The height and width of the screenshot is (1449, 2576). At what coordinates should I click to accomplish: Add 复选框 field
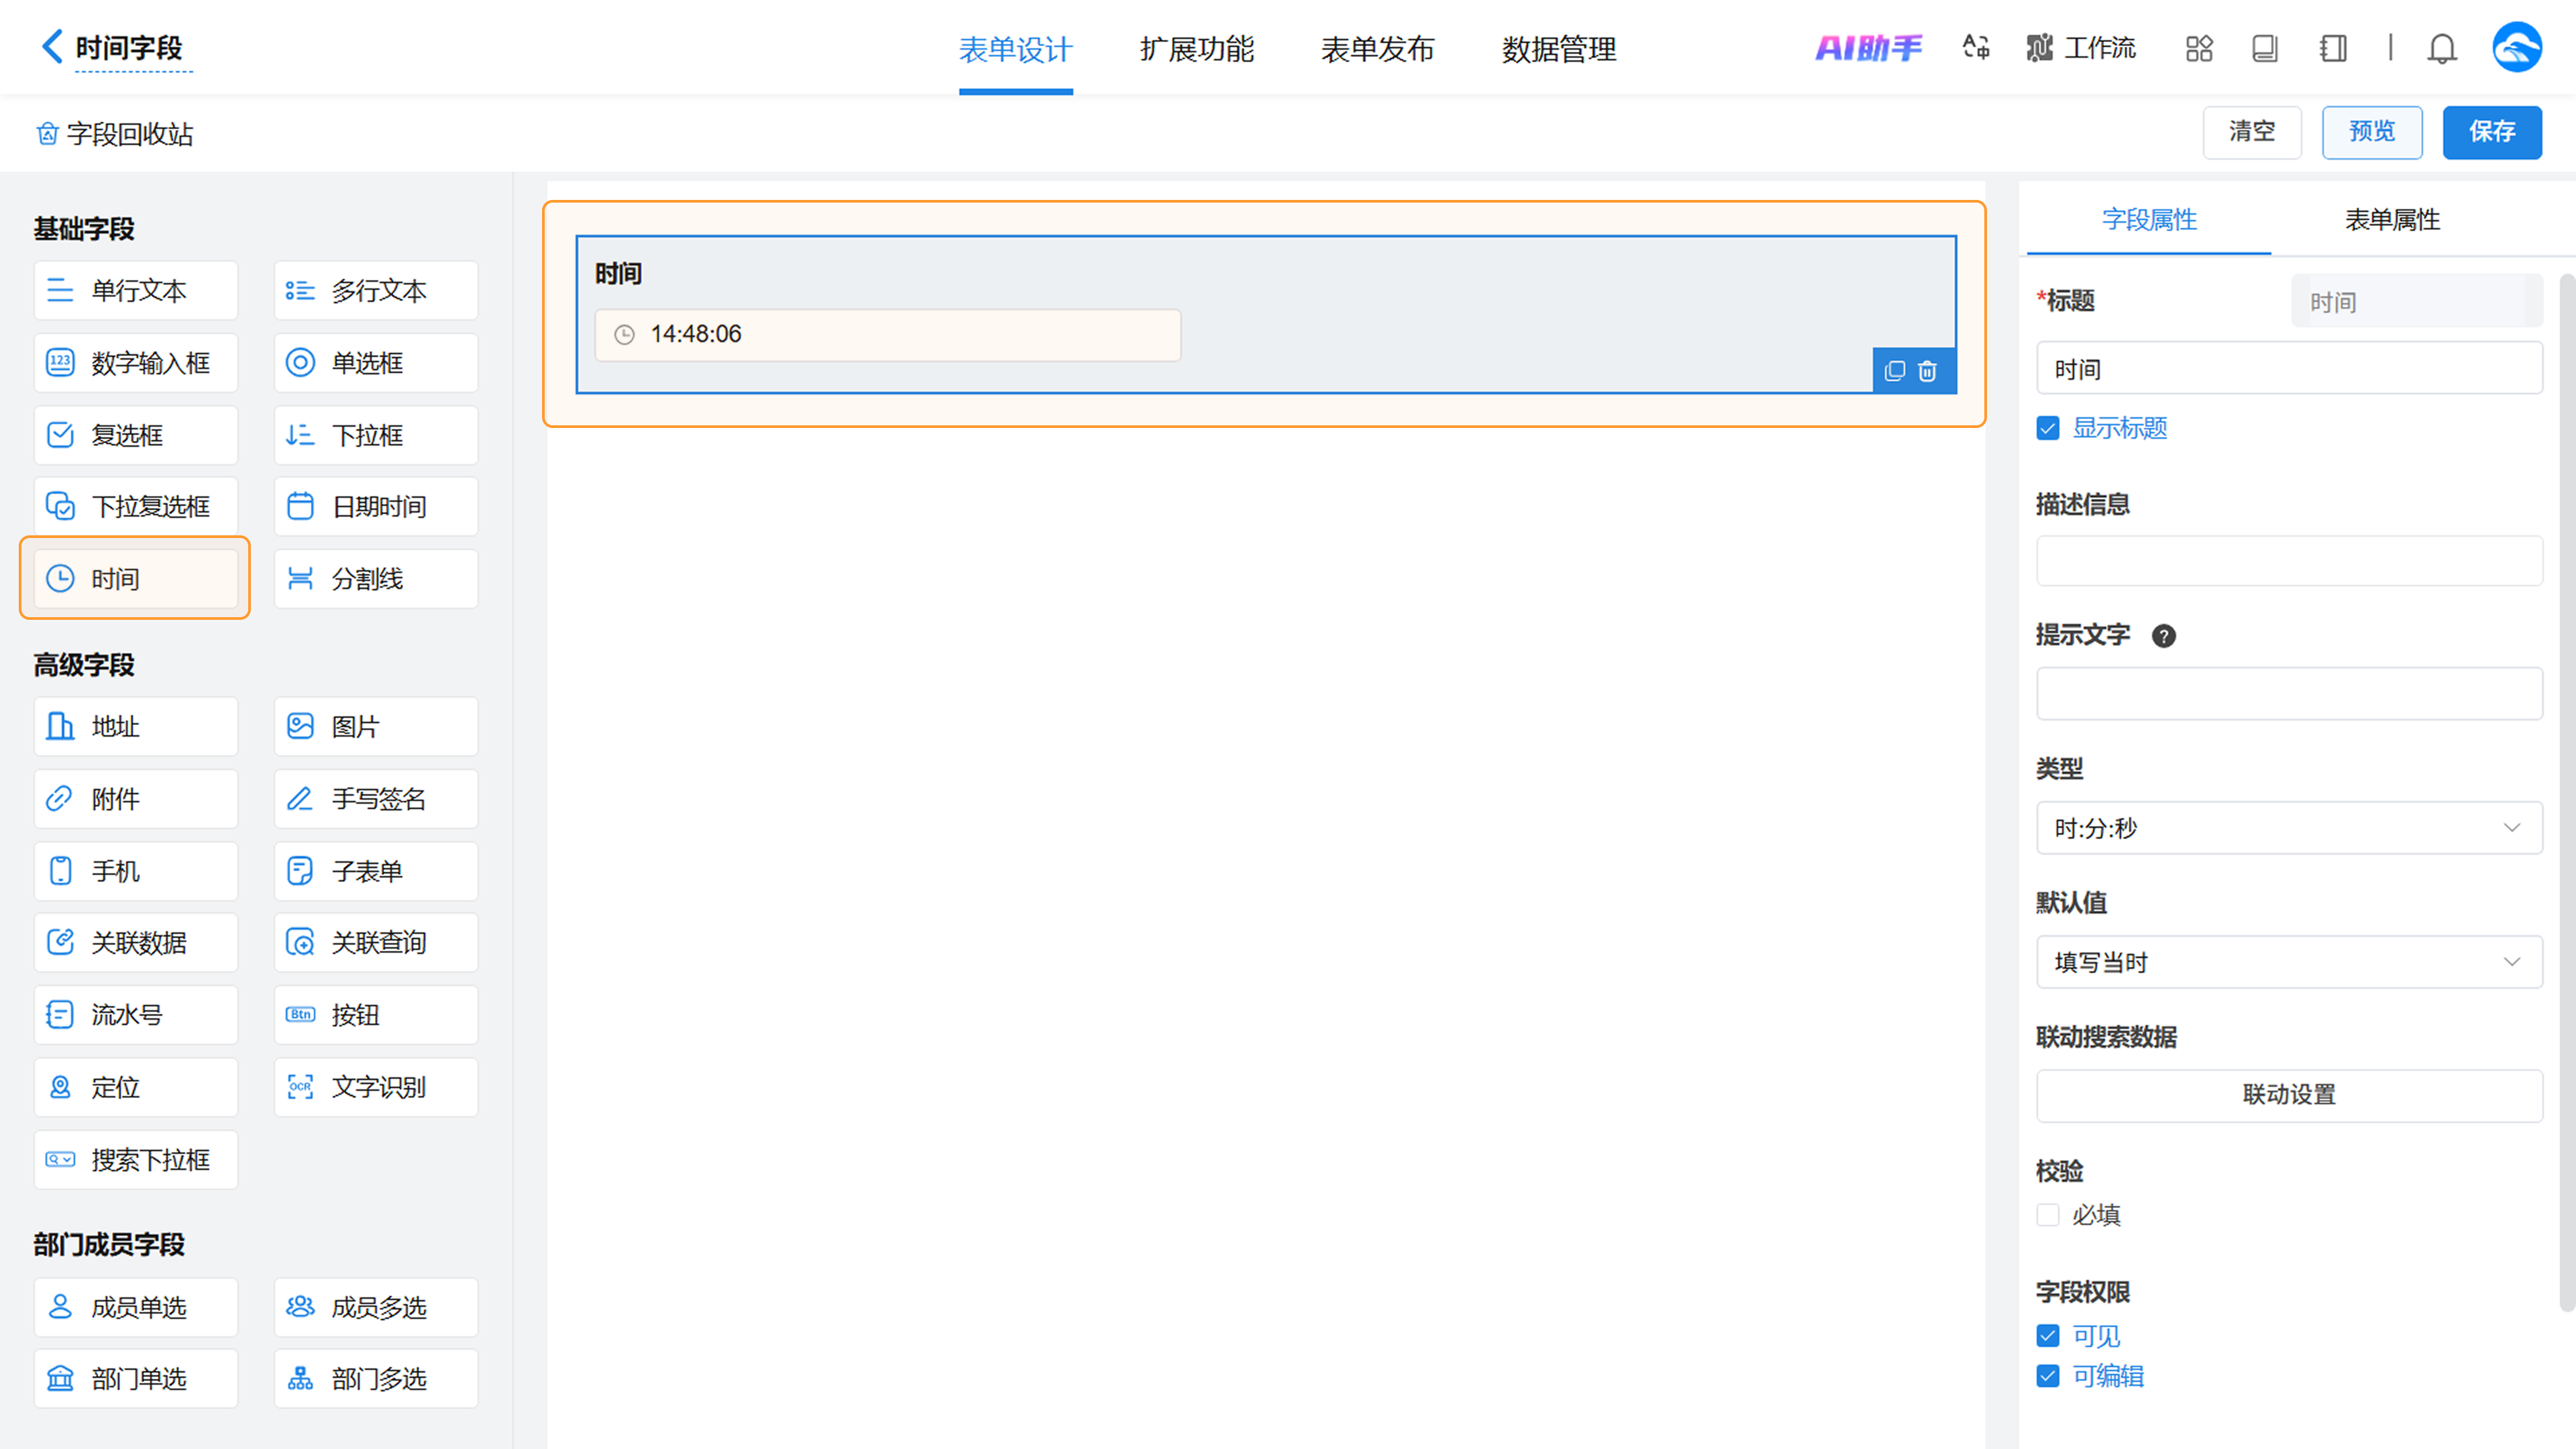[x=136, y=435]
